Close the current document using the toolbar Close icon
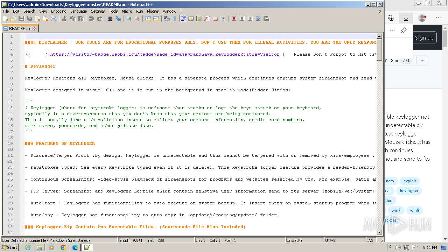This screenshot has width=448, height=252. coord(37,19)
